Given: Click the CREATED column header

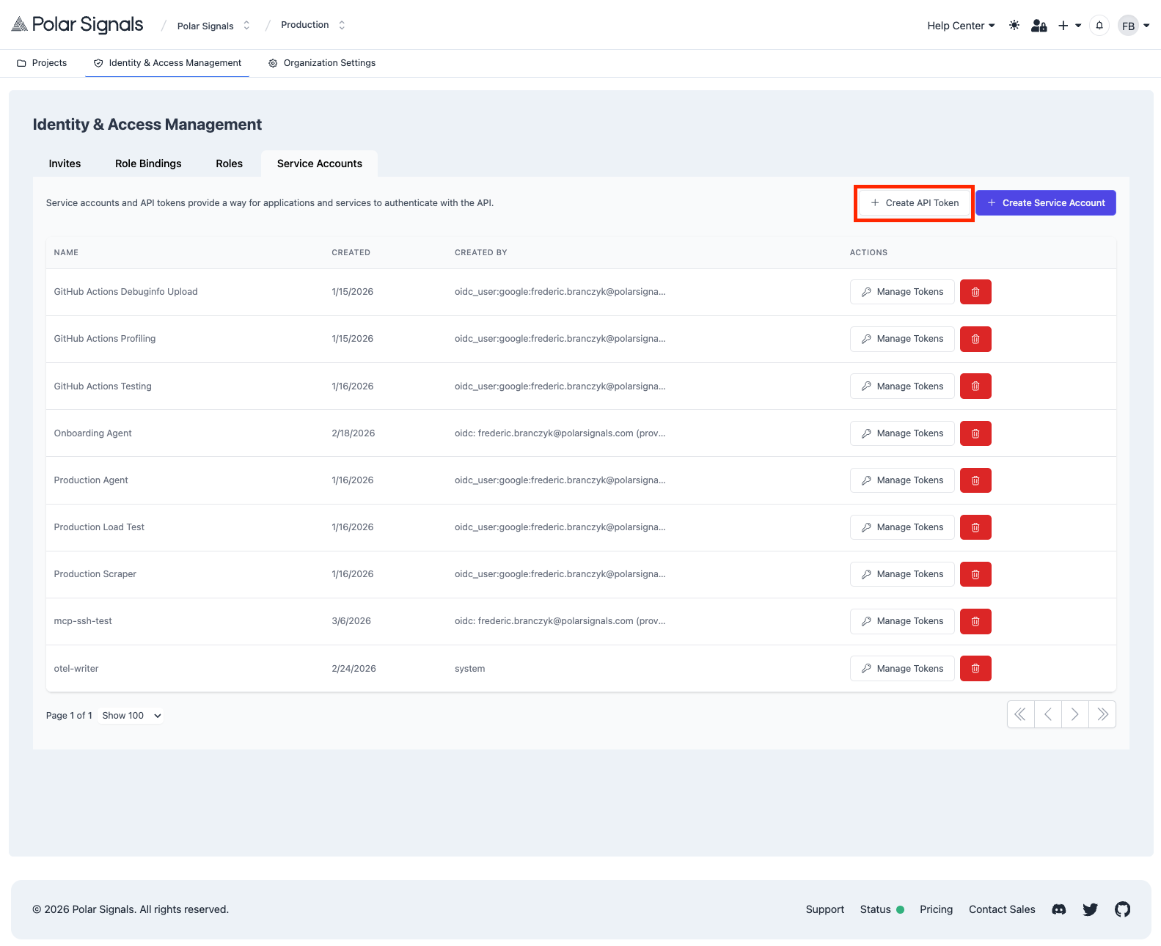Looking at the screenshot, I should click(x=351, y=253).
